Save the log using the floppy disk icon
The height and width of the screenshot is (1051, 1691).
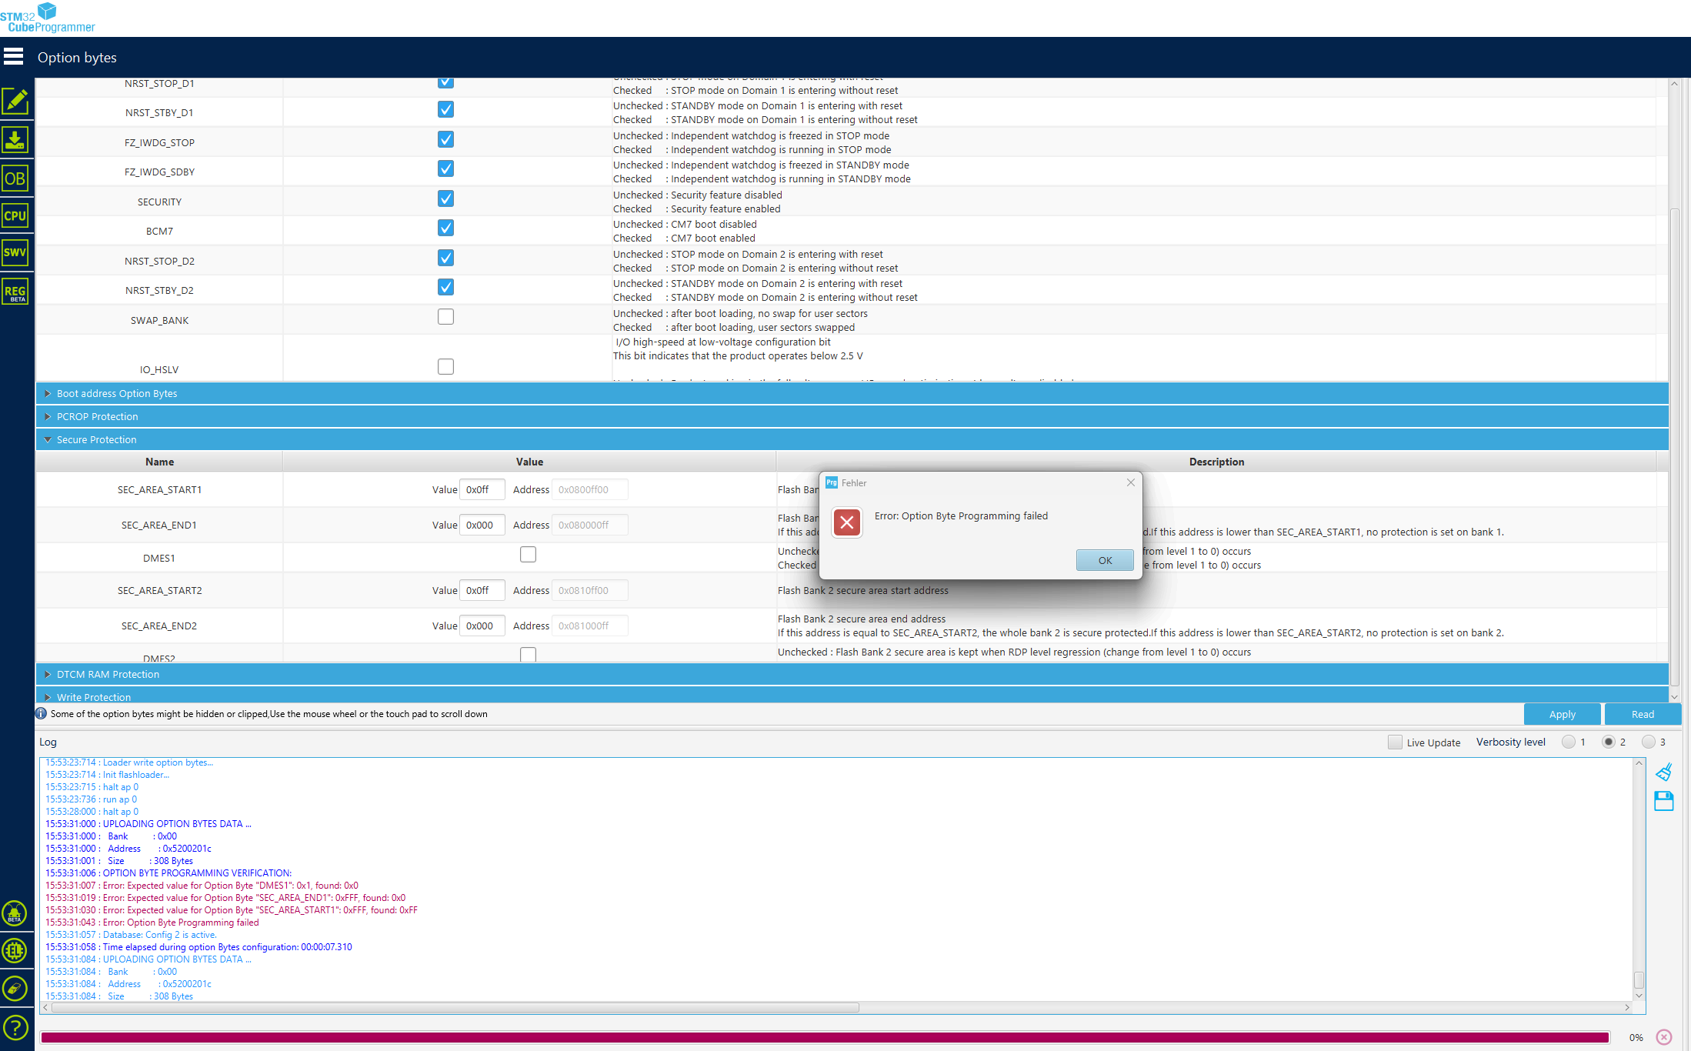click(x=1664, y=801)
